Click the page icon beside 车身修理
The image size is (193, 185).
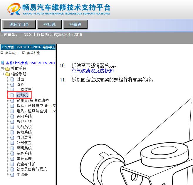(12, 159)
